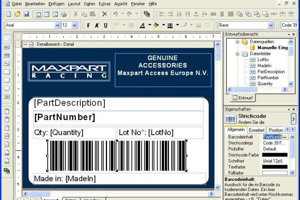Click the Entwurf tab in overview panel
Screen dimensions: 300x200
[243, 98]
